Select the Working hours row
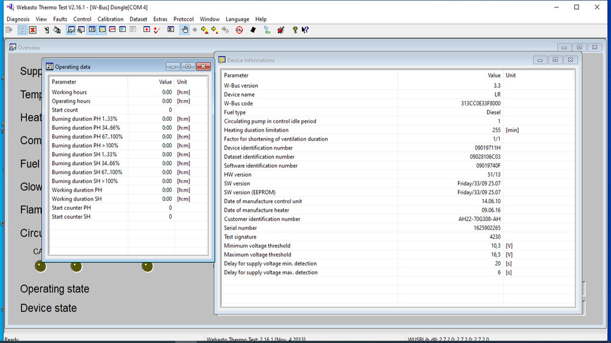This screenshot has width=611, height=343. (x=128, y=92)
